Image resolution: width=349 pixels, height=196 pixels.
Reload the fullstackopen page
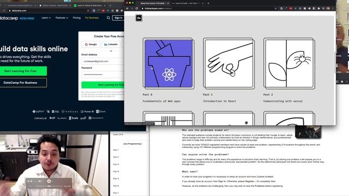pos(137,9)
